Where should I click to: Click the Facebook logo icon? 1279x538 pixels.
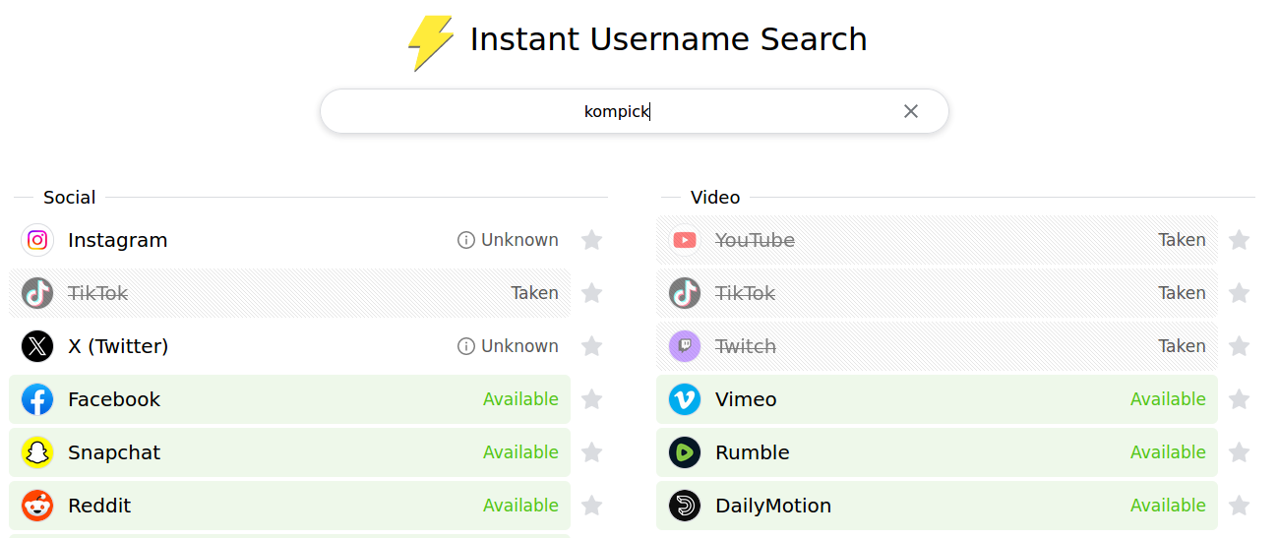(x=37, y=399)
